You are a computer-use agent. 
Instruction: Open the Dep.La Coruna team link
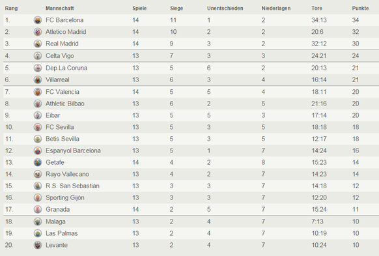[x=66, y=68]
